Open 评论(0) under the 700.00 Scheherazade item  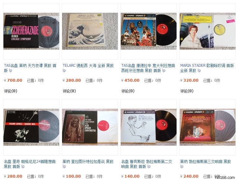pyautogui.click(x=11, y=91)
